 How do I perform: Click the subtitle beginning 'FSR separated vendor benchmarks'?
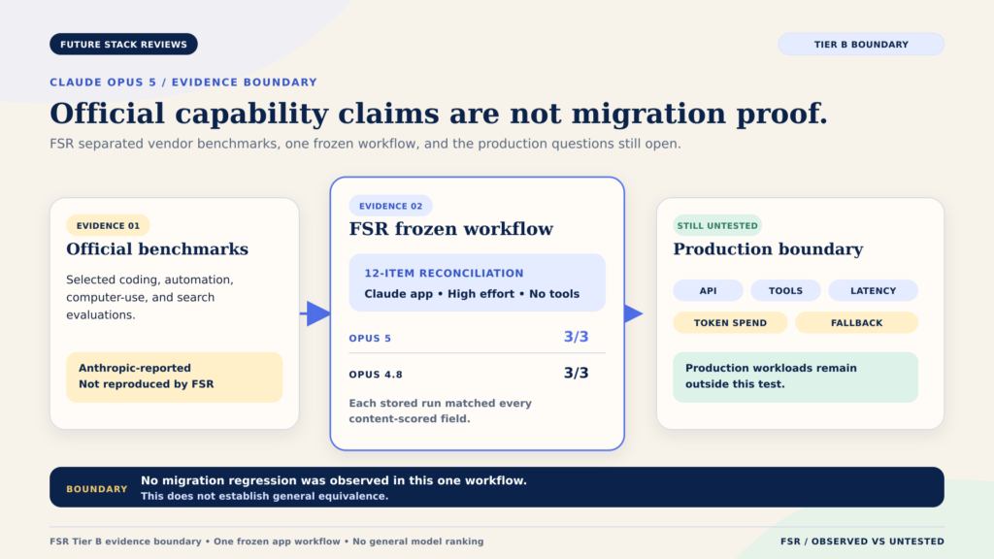pos(365,144)
